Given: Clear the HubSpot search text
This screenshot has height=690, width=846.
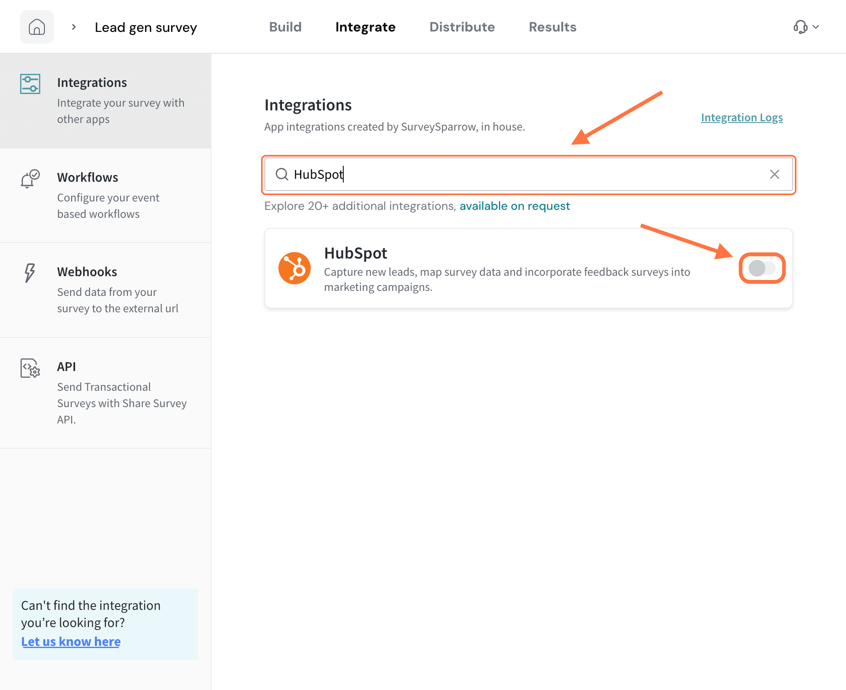Looking at the screenshot, I should 775,174.
